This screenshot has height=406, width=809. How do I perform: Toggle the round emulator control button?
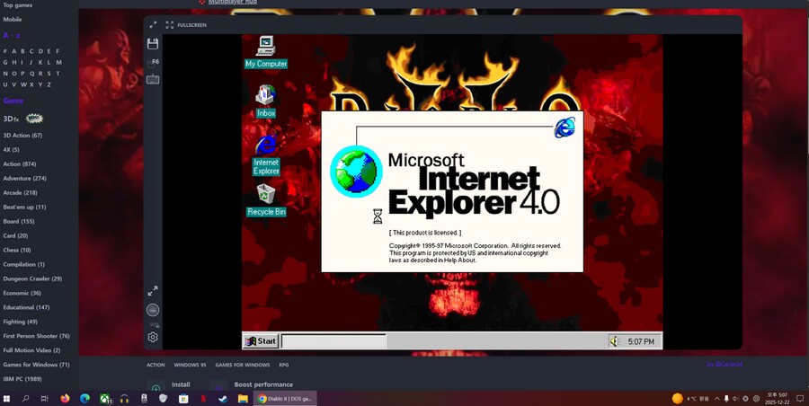pyautogui.click(x=153, y=310)
